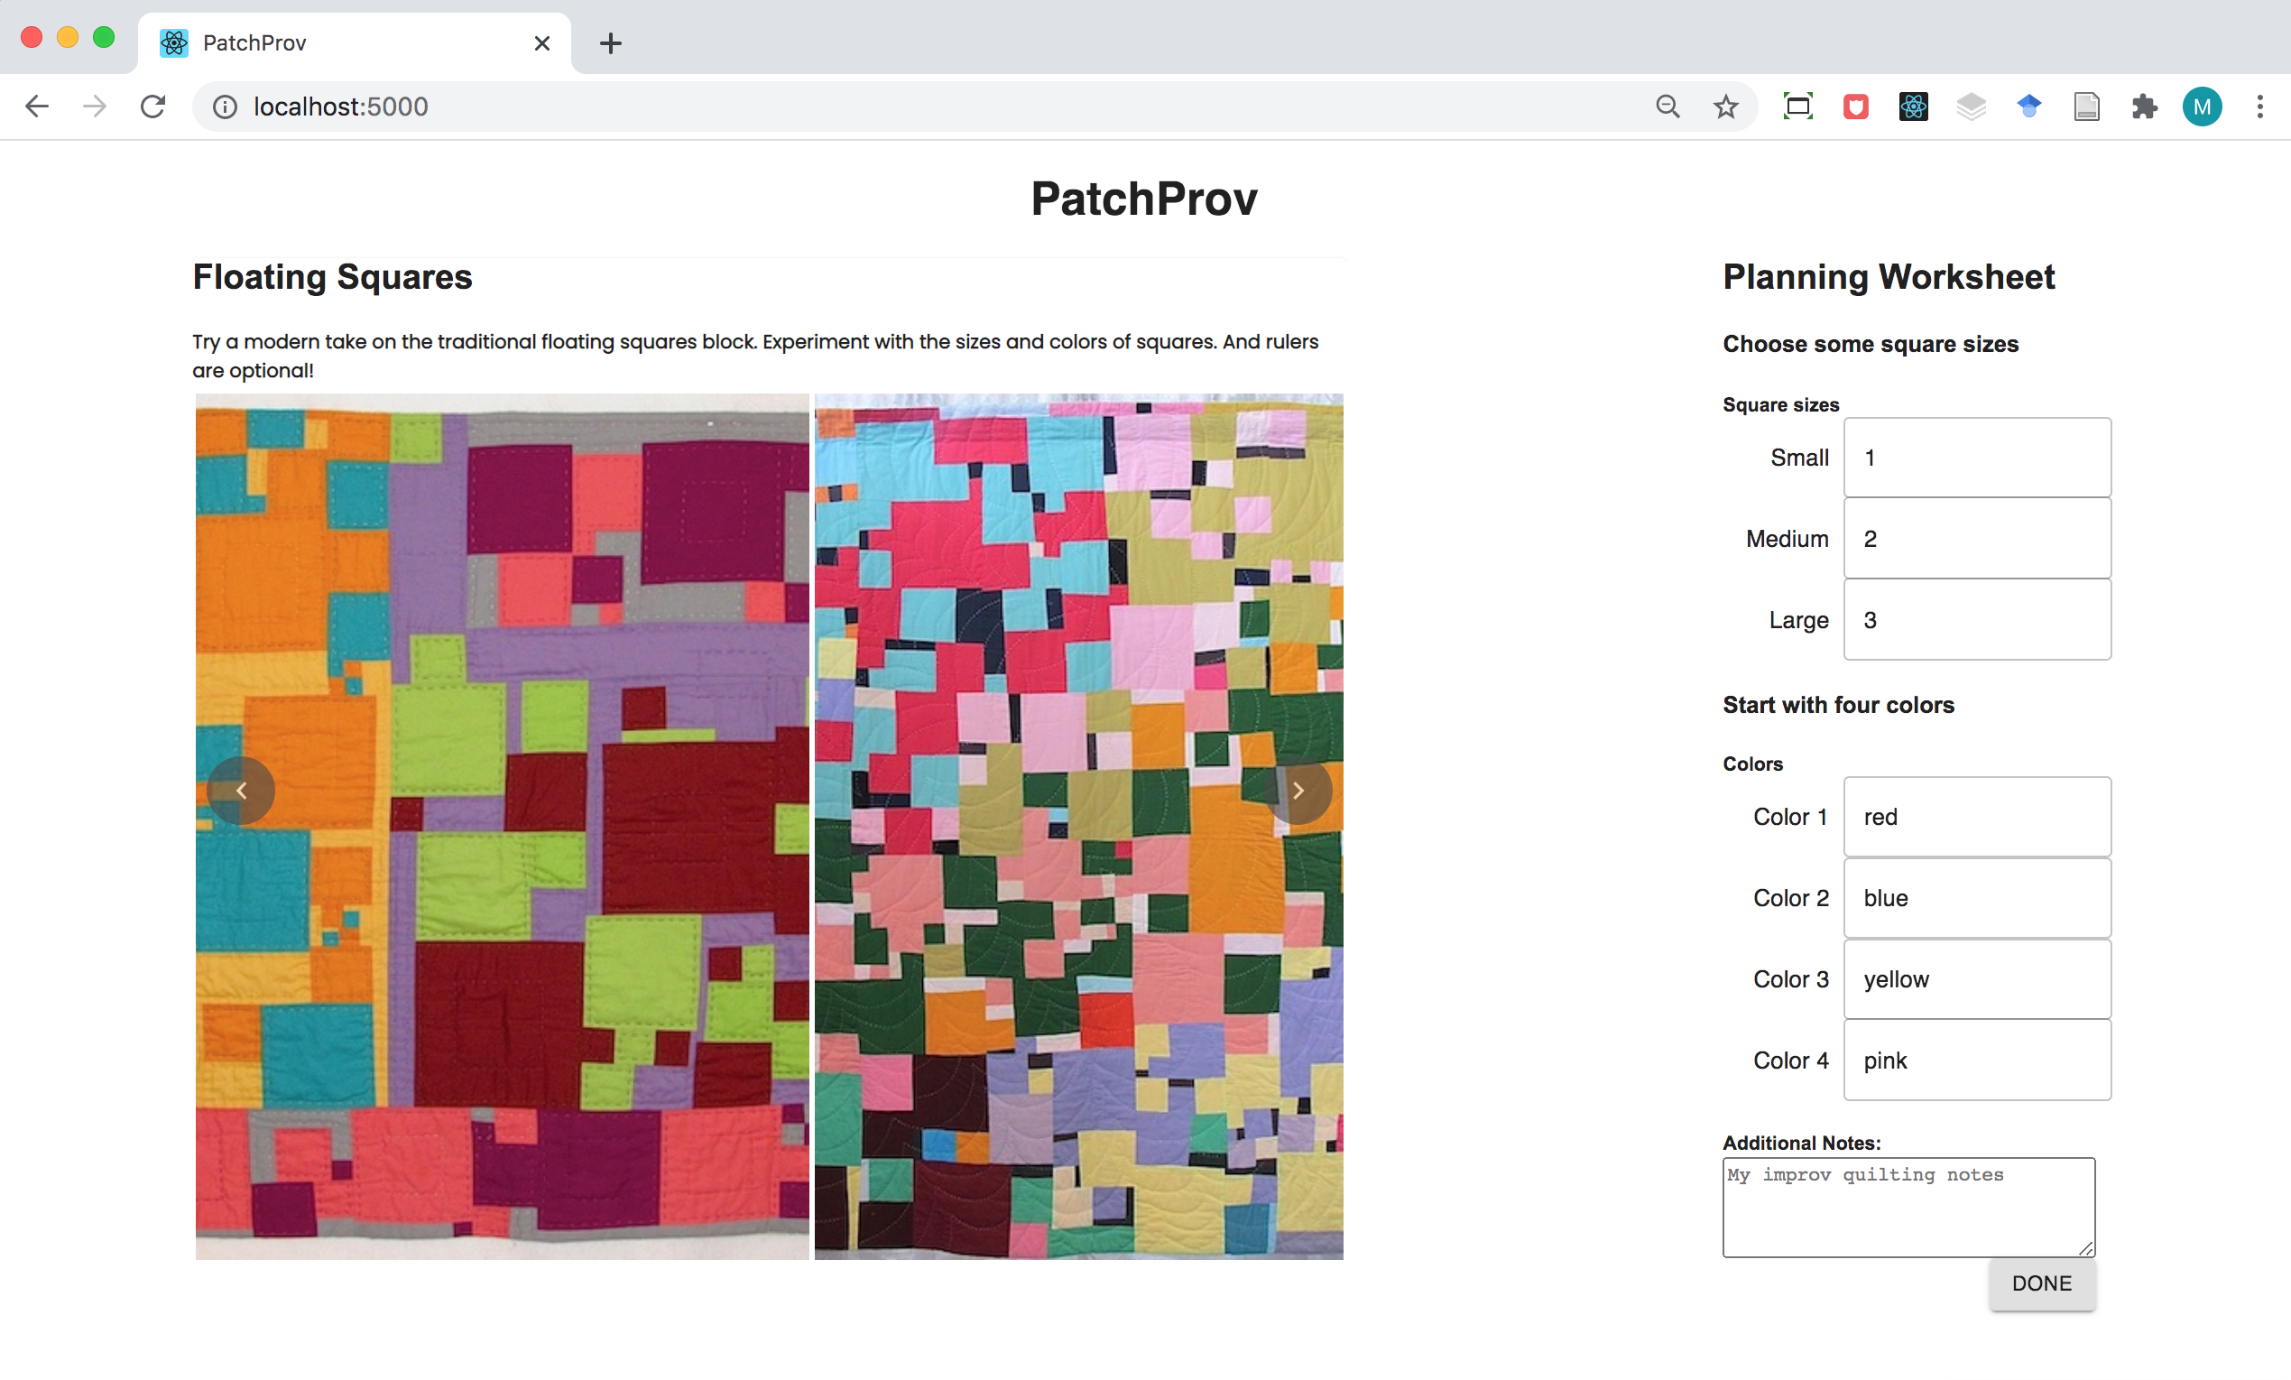Click the 'Start with four colors' subheading
Viewport: 2291px width, 1380px height.
[1838, 705]
